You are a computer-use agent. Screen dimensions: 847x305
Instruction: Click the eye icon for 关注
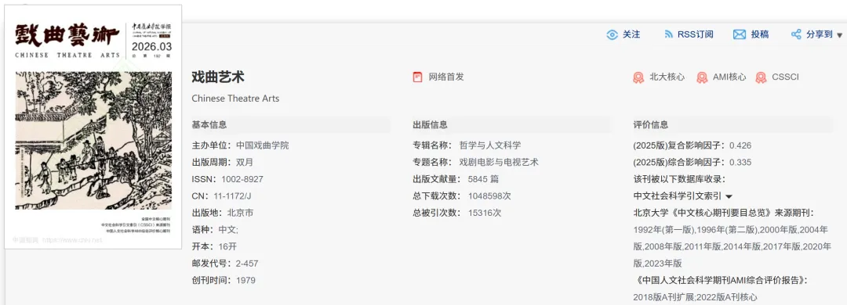pos(612,34)
